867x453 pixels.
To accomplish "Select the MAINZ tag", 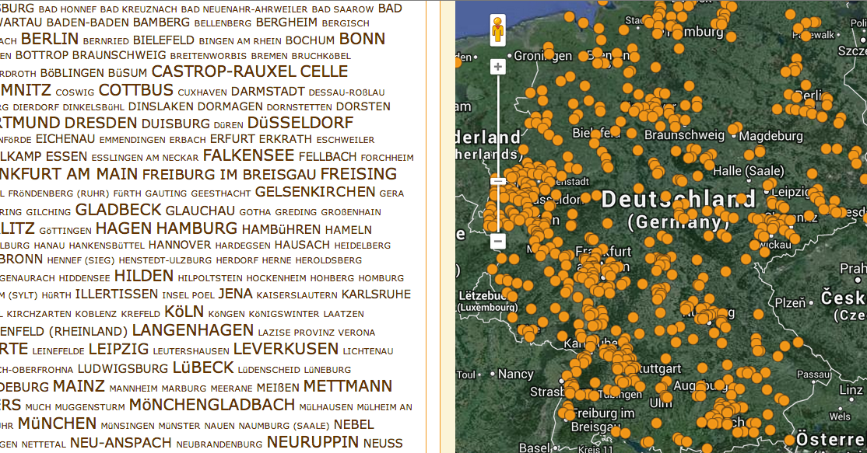I will coord(79,386).
